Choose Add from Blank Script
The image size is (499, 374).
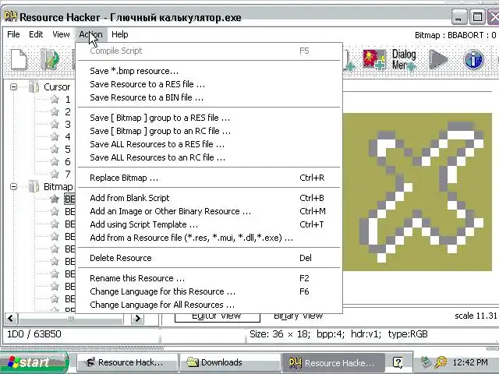[209, 198]
